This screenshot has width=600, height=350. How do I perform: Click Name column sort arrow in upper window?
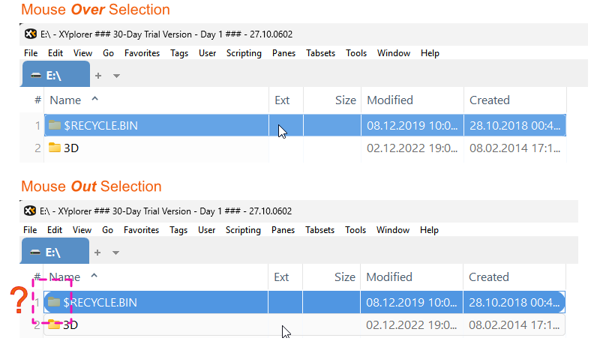click(x=94, y=99)
